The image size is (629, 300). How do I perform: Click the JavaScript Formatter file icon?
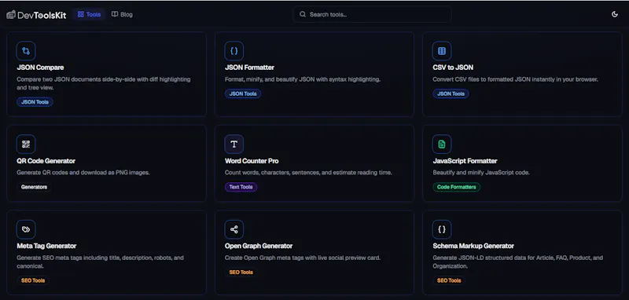[442, 145]
